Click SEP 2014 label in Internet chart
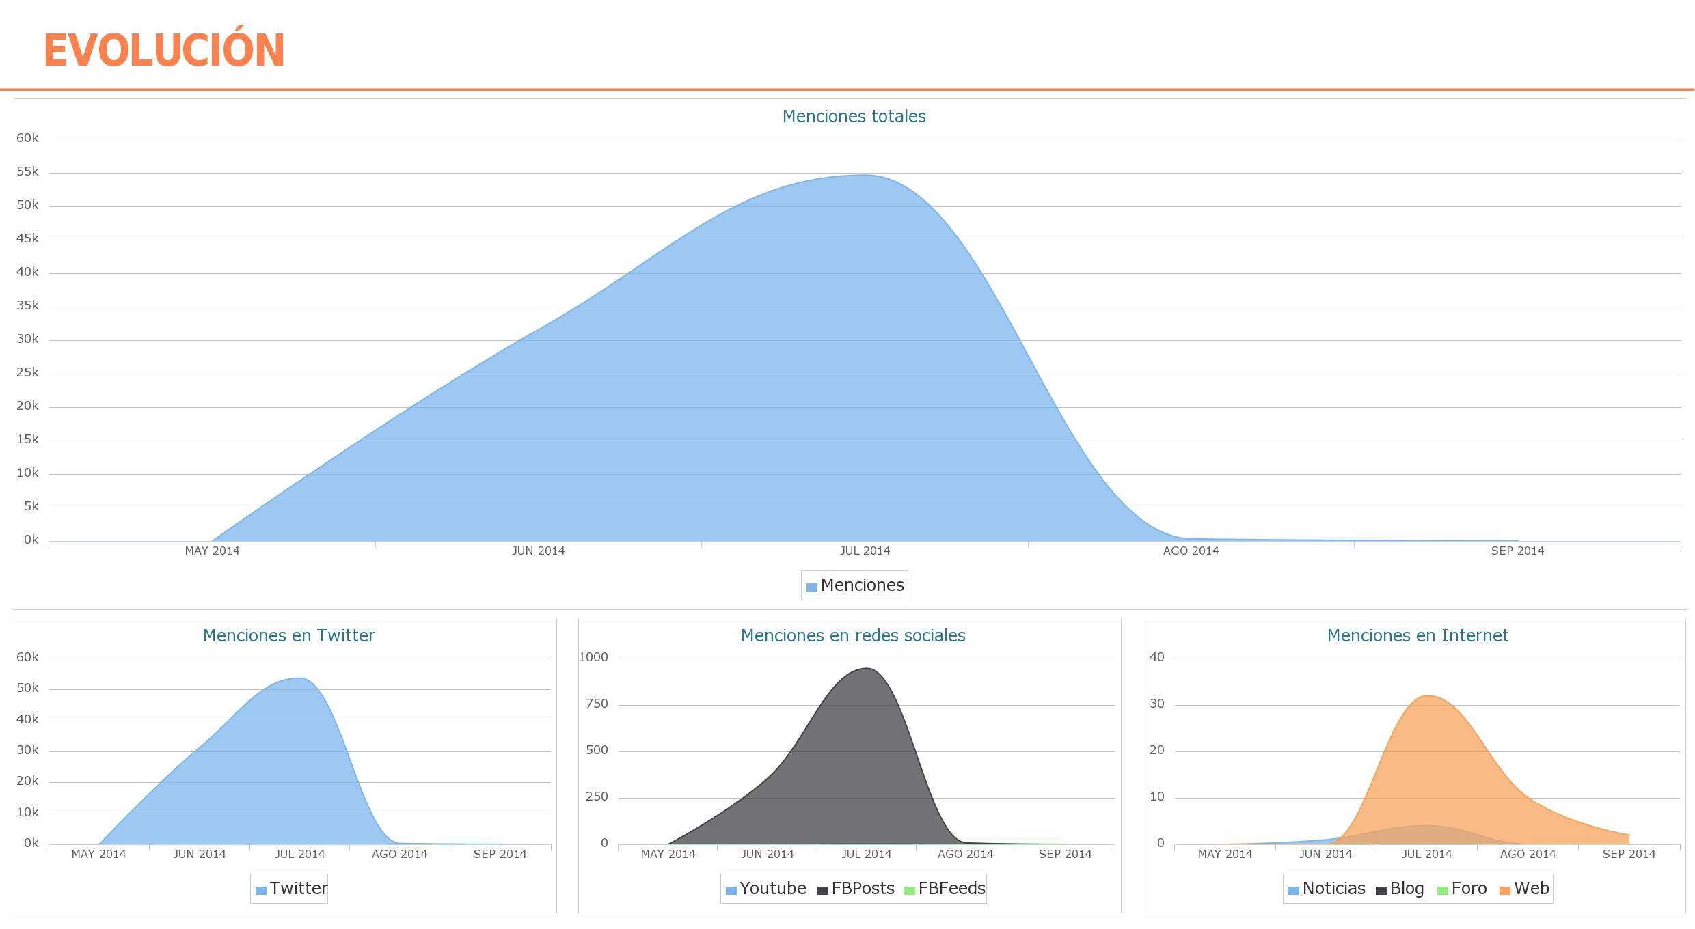This screenshot has width=1695, height=929. tap(1629, 855)
